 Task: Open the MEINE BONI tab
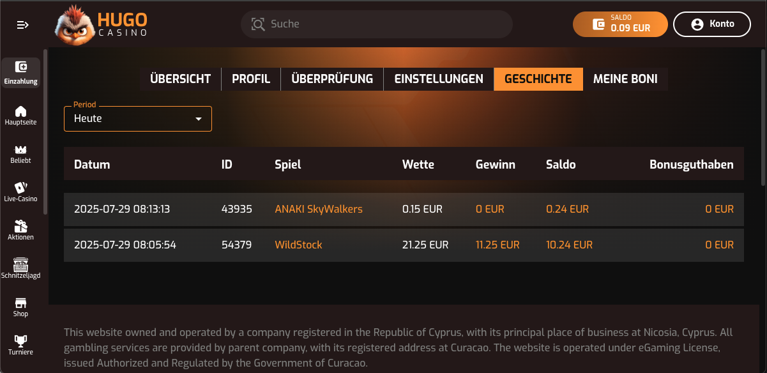[x=625, y=79]
